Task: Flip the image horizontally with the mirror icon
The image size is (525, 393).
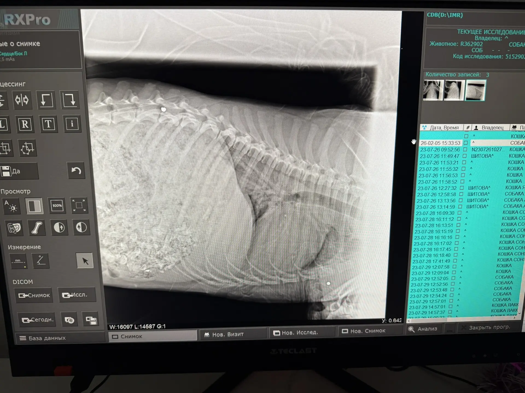Action: [22, 100]
